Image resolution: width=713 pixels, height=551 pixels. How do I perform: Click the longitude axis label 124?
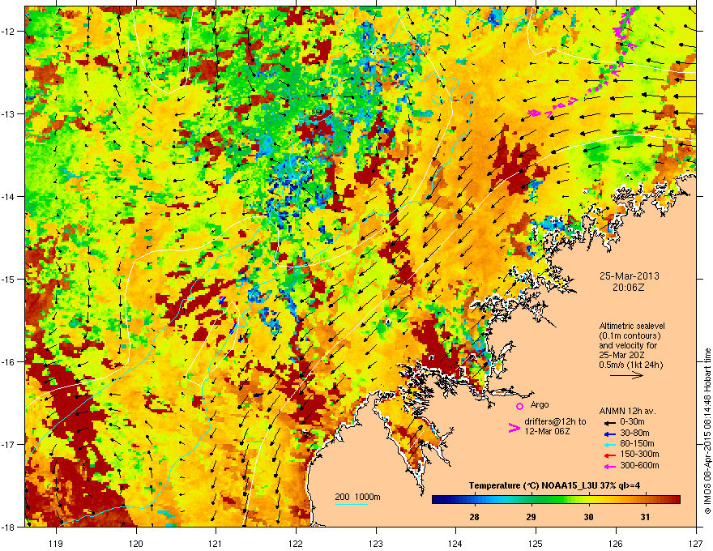[455, 544]
